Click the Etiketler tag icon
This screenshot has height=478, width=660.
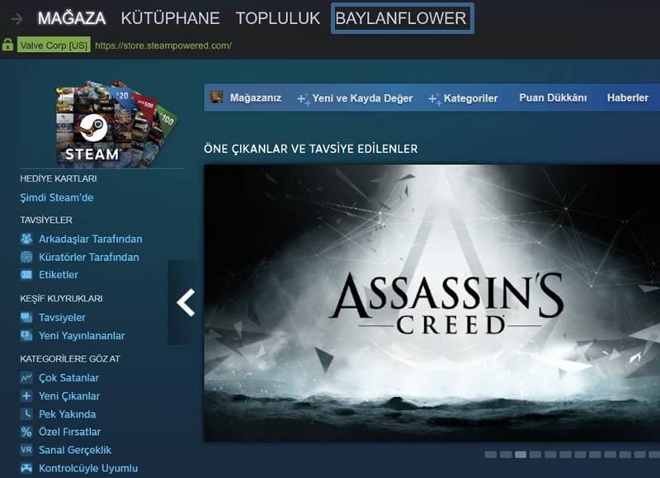(26, 275)
